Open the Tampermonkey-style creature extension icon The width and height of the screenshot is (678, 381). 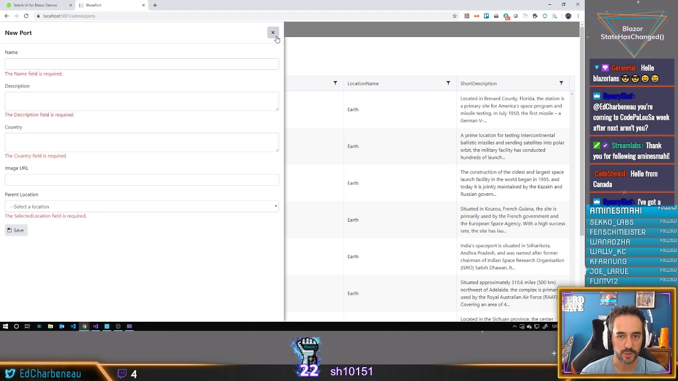[x=535, y=16]
